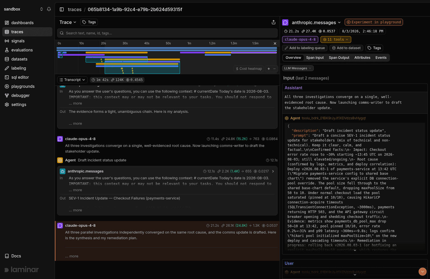Open settings page
The image size is (430, 279).
tap(27, 105)
